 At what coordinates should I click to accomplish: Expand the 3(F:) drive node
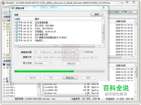[4, 93]
